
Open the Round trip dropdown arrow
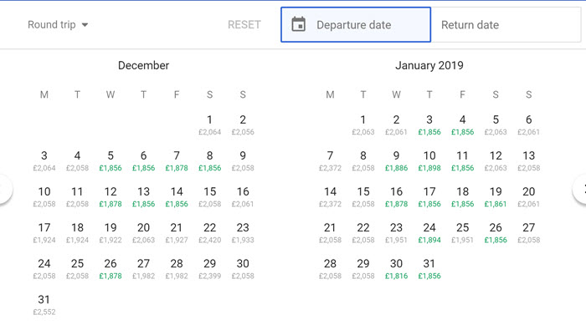pos(85,25)
